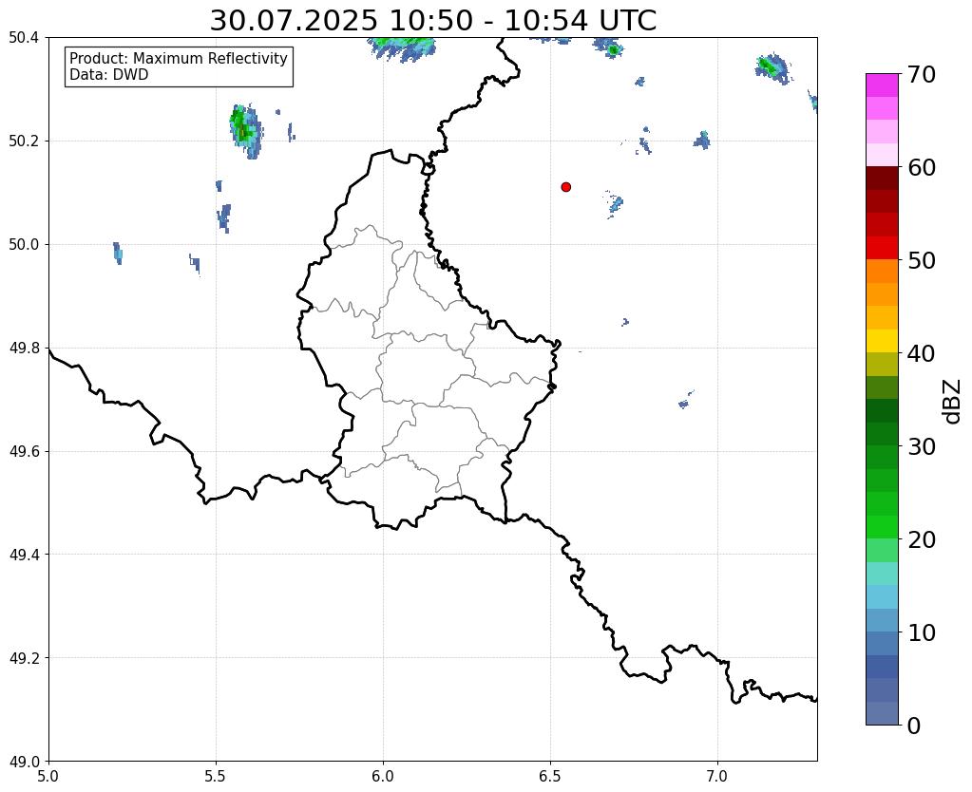This screenshot has width=972, height=792.
Task: Click the 49.8 latitude axis label
Action: 24,349
